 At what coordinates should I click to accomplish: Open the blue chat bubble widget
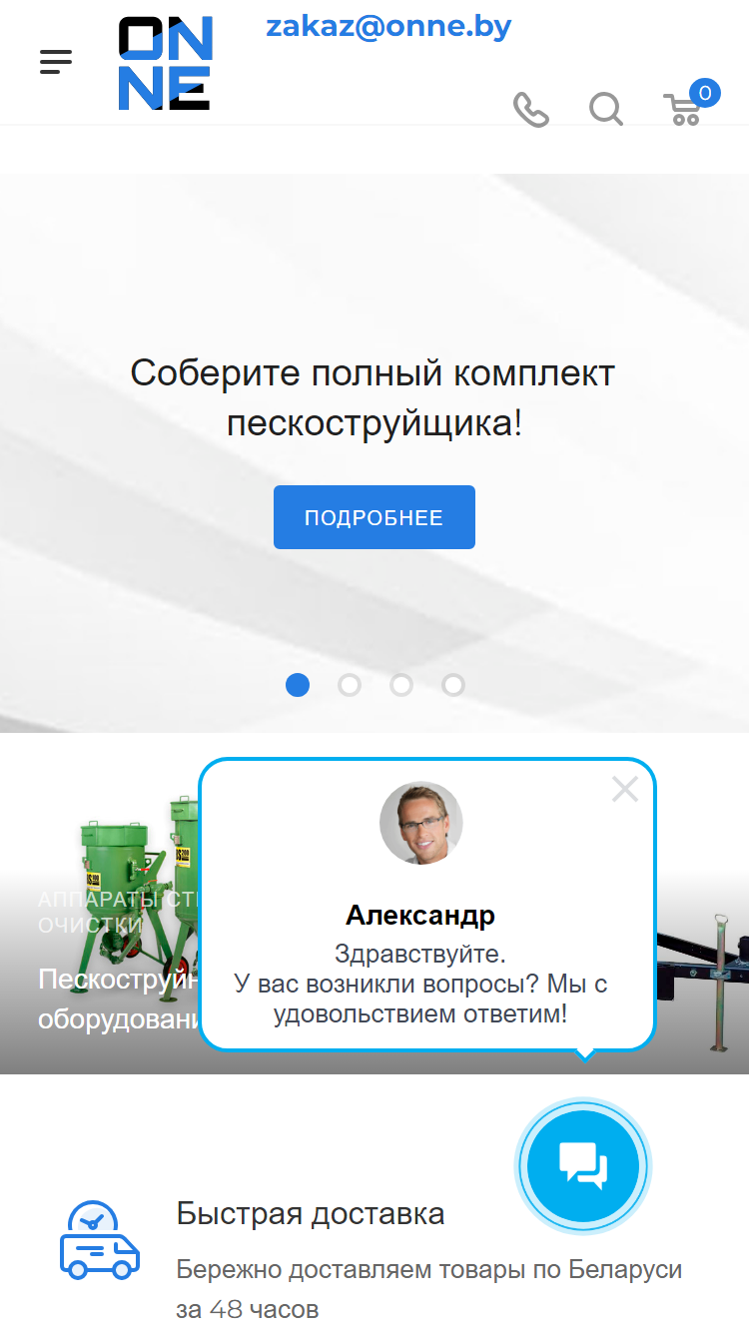pyautogui.click(x=583, y=1165)
